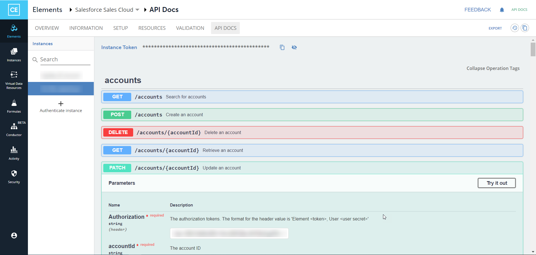Open the Salesforce Sales Cloud breadcrumb dropdown
536x255 pixels.
(137, 9)
